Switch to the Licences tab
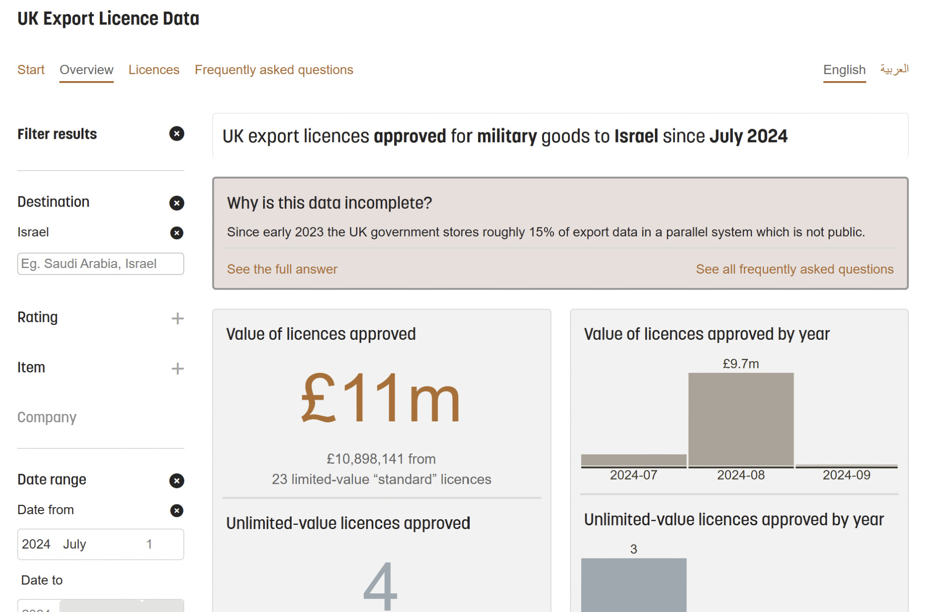 click(154, 70)
